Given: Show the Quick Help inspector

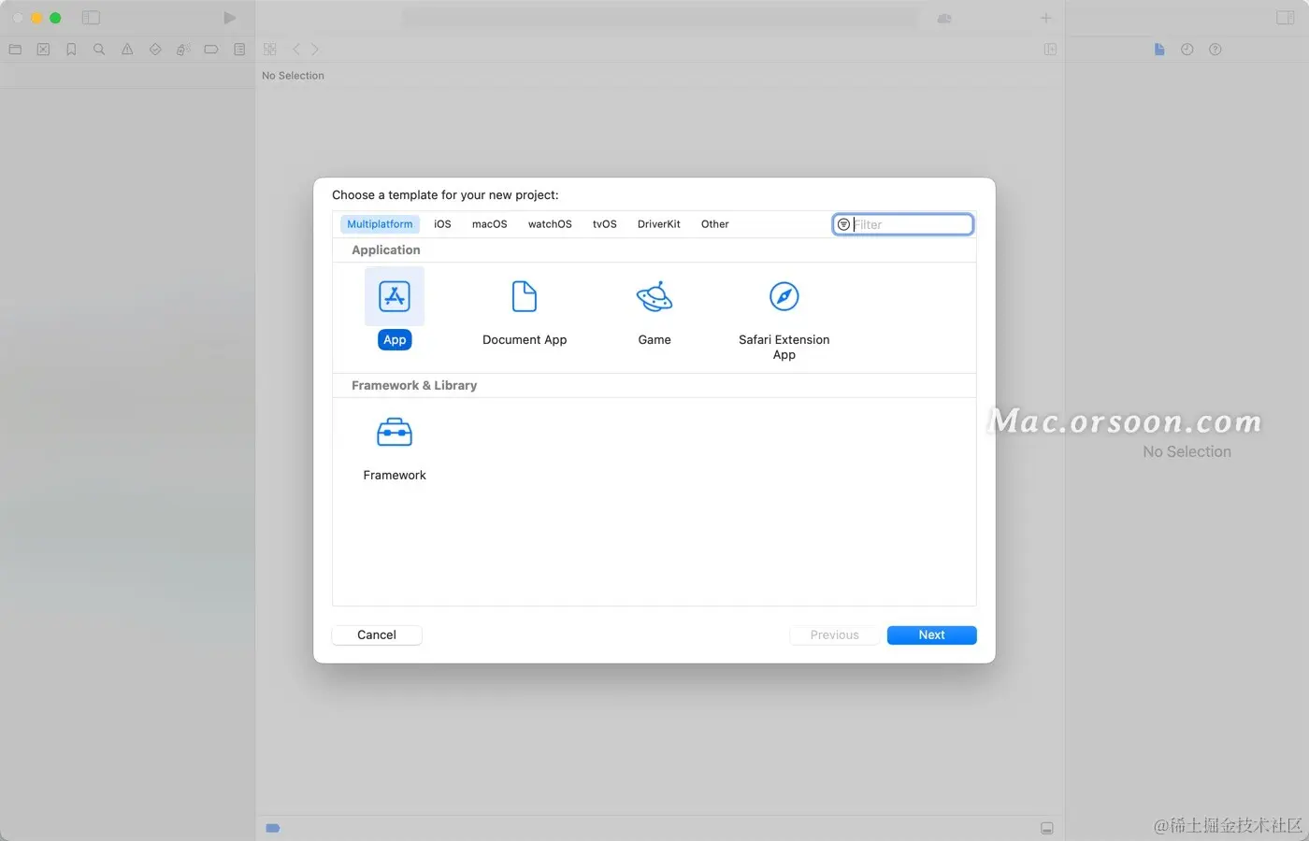Looking at the screenshot, I should click(1215, 50).
